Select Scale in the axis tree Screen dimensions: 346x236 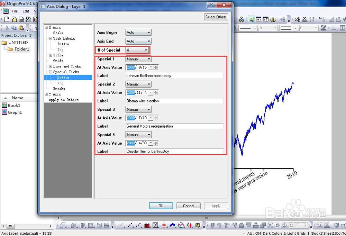coord(58,33)
